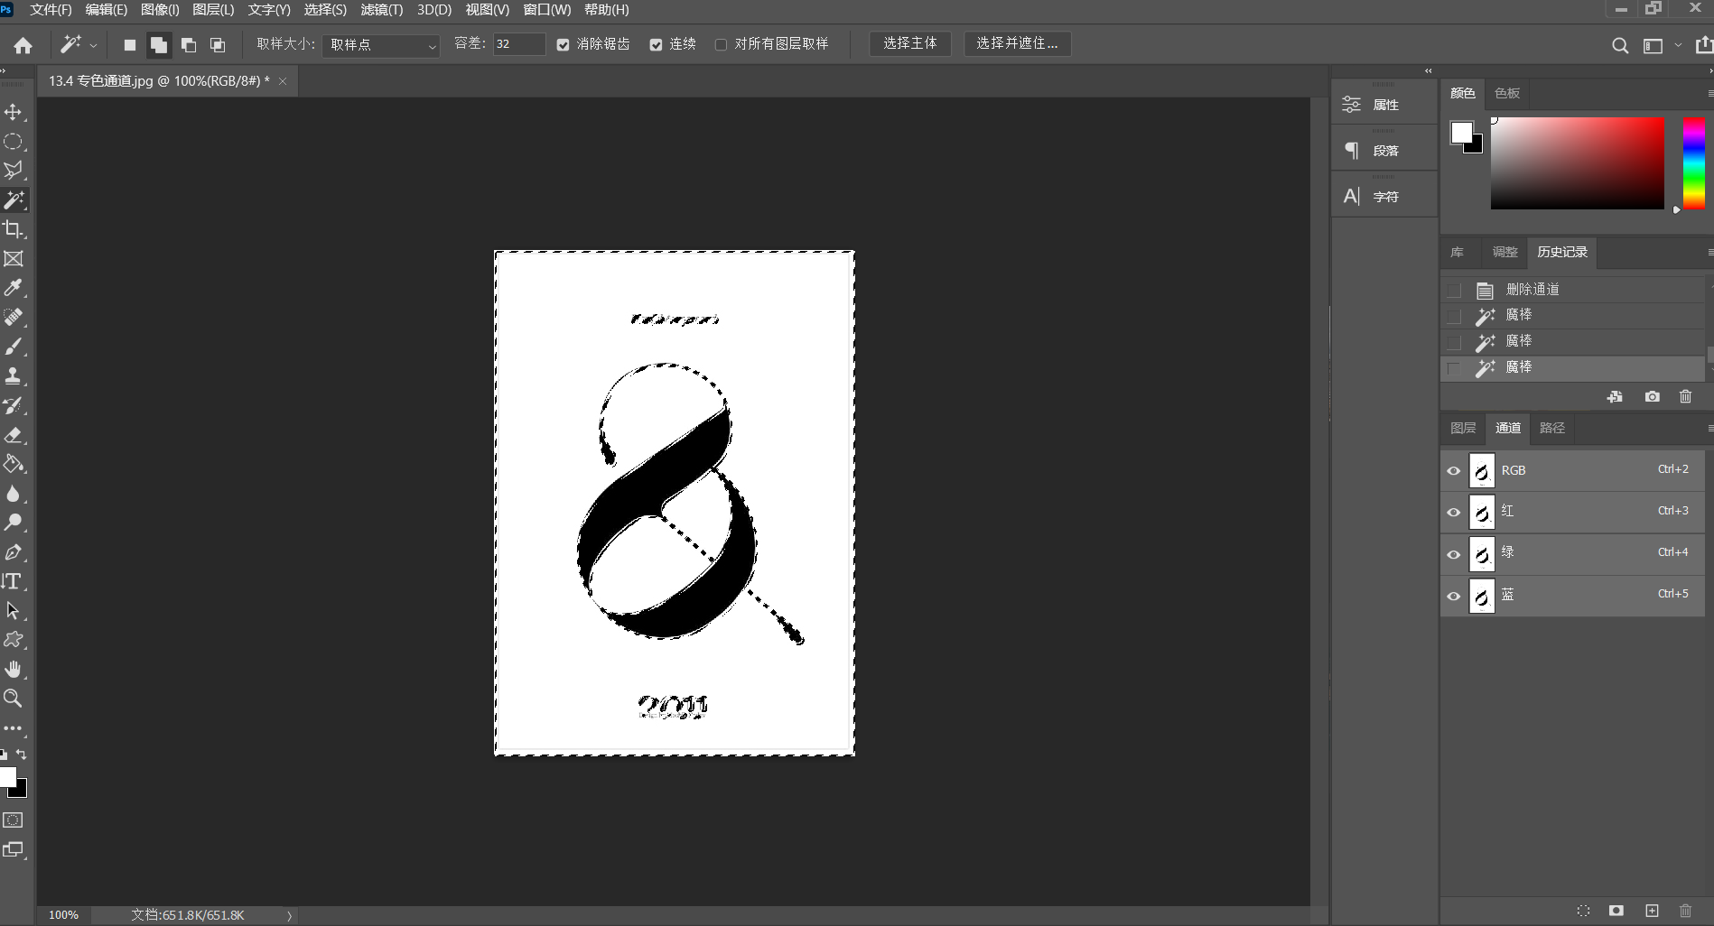Select the Clone Stamp tool
Screen dimensions: 1714x926
point(14,376)
